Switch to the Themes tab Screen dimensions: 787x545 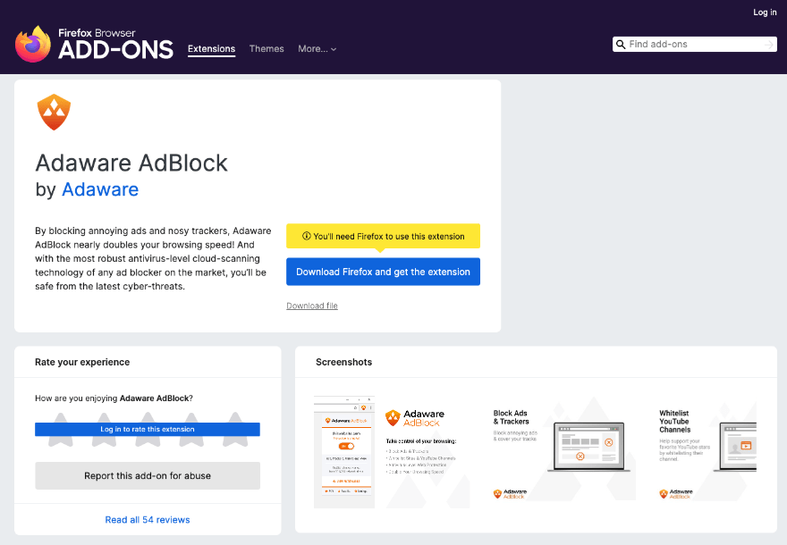point(267,49)
